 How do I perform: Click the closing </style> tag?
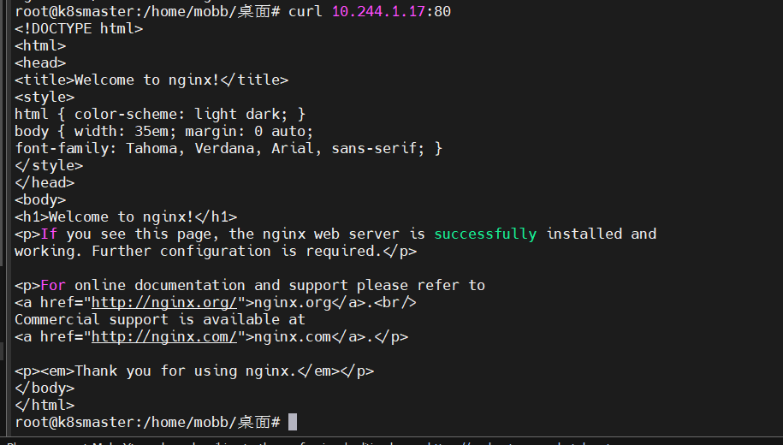49,165
